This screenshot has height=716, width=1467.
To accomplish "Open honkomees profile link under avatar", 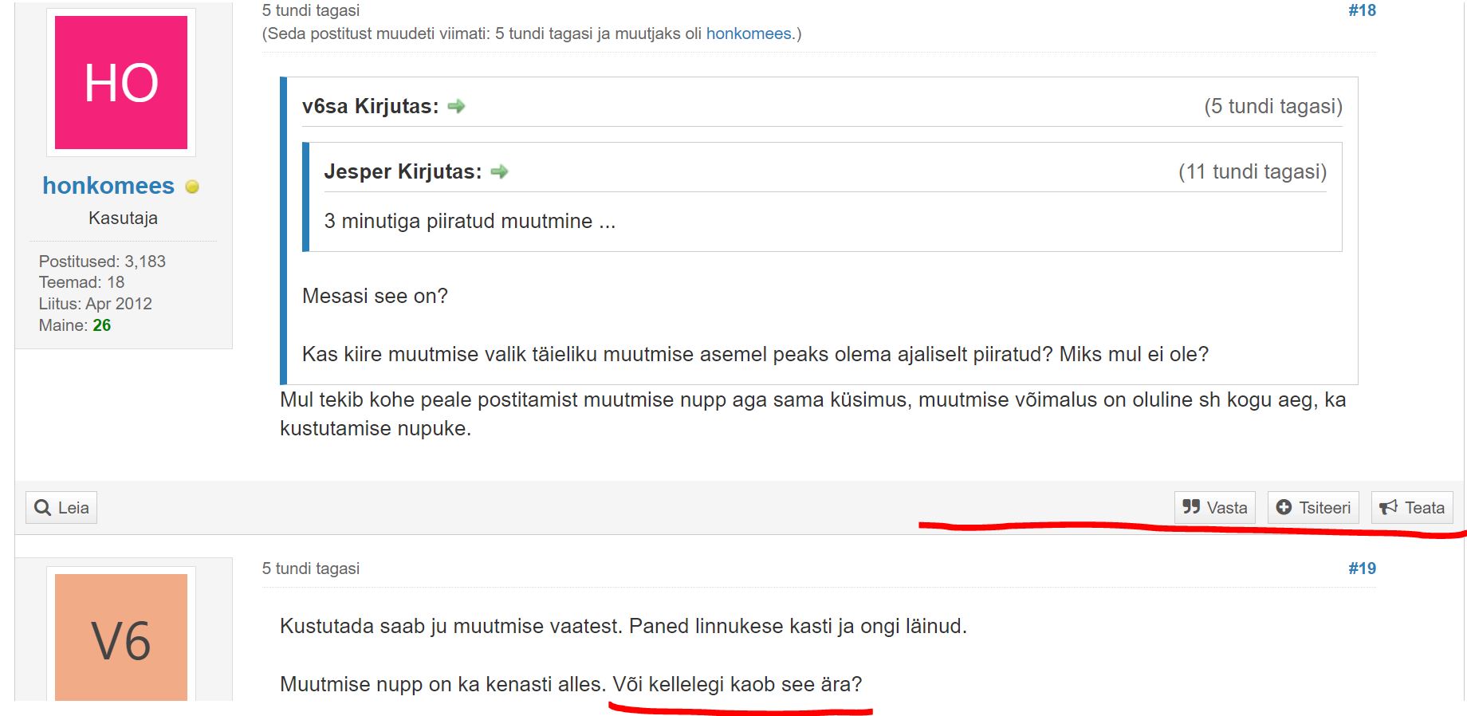I will pos(108,186).
